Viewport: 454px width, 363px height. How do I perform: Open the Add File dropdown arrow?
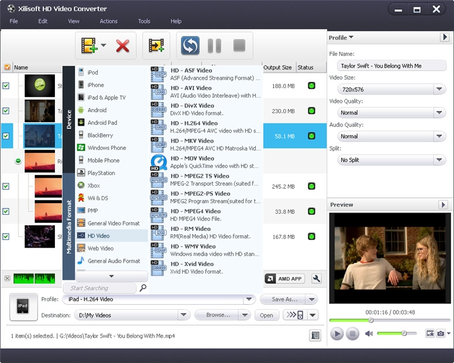[x=103, y=45]
